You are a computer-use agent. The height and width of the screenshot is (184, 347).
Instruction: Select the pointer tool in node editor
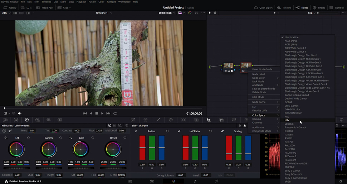(x=210, y=13)
